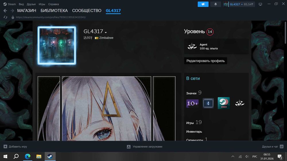
Task: Click Добавить игру button
Action: coord(15,146)
